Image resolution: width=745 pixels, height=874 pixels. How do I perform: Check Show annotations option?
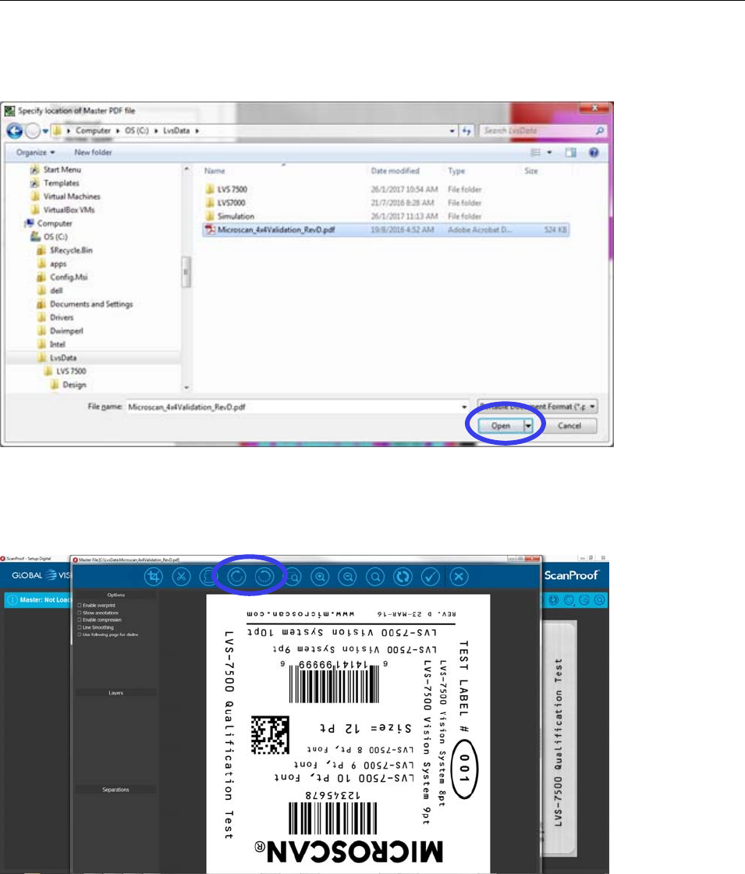pos(80,613)
